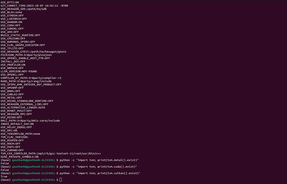Click the terminal cursor at the last prompt

click(x=60, y=179)
